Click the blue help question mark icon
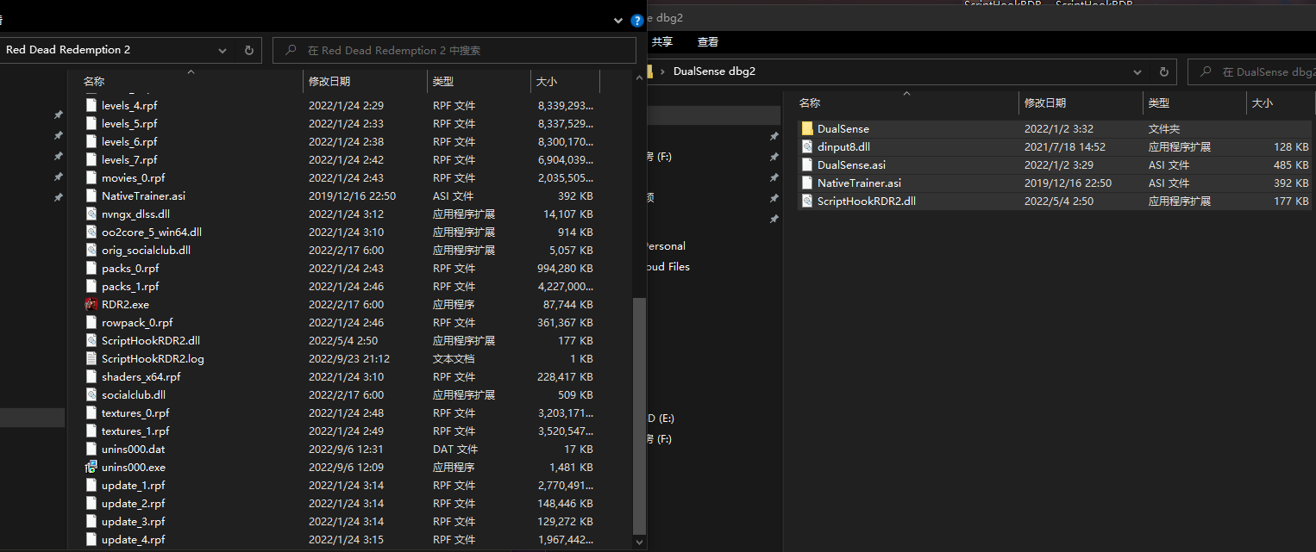This screenshot has height=552, width=1316. 637,20
